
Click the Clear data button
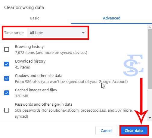click(134, 131)
